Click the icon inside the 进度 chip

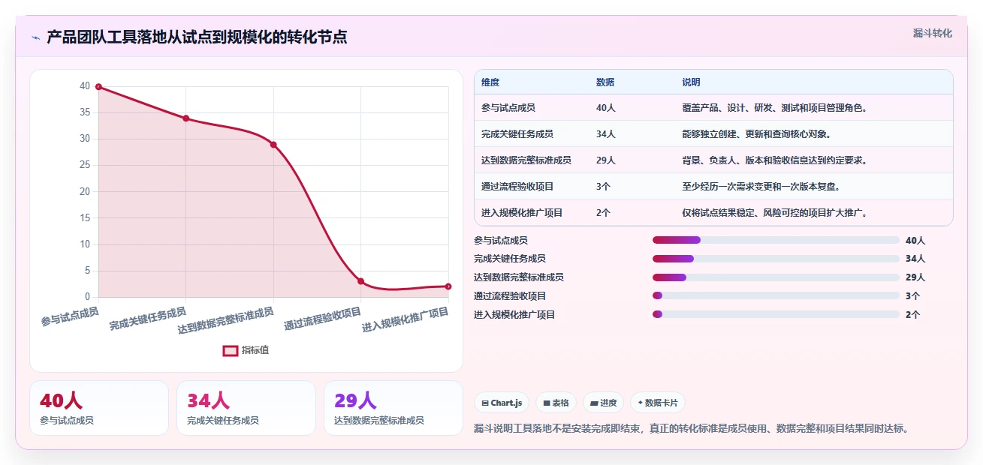pyautogui.click(x=594, y=403)
